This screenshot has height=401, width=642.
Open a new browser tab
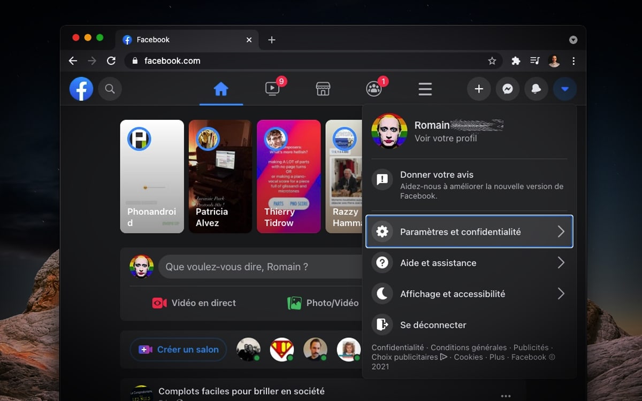click(272, 40)
